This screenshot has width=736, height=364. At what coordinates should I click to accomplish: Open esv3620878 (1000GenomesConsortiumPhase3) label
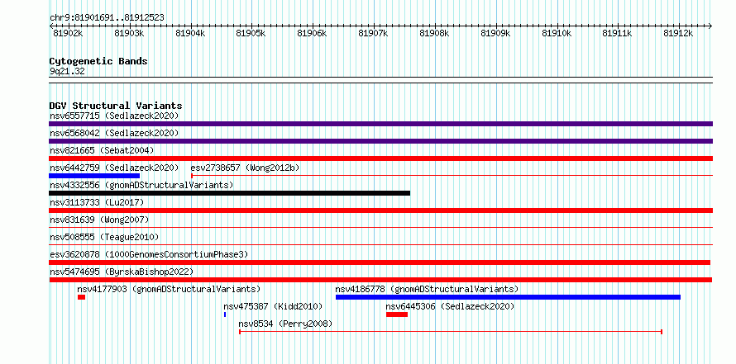149,254
